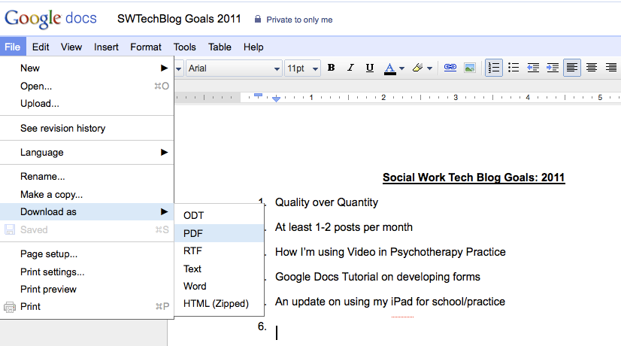621x346 pixels.
Task: Open the text color dropdown arrow
Action: pos(402,68)
